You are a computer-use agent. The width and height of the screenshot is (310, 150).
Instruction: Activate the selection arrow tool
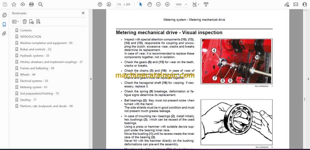141,4
